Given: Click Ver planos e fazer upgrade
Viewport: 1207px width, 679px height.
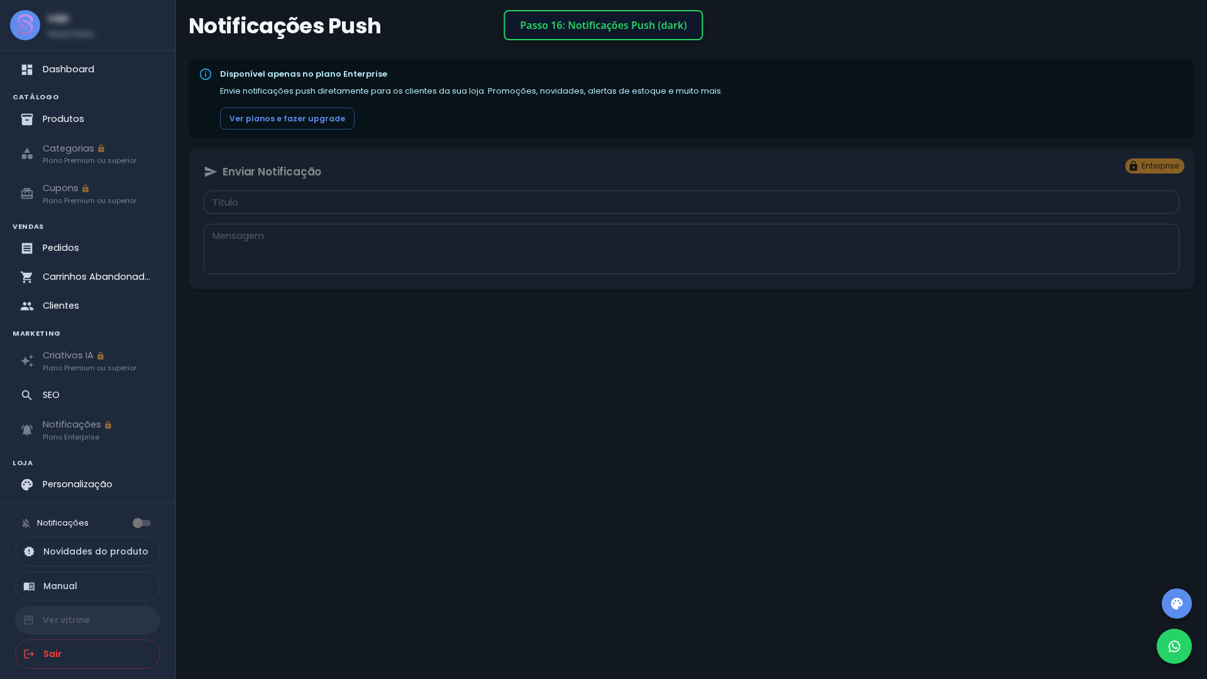Looking at the screenshot, I should tap(287, 119).
